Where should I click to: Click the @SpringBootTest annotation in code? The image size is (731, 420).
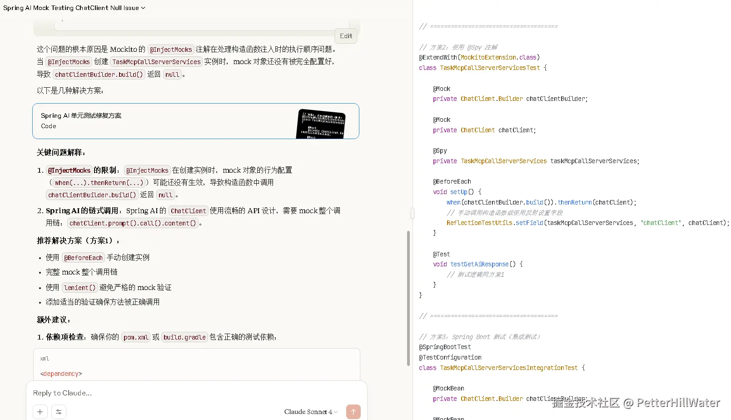click(445, 347)
